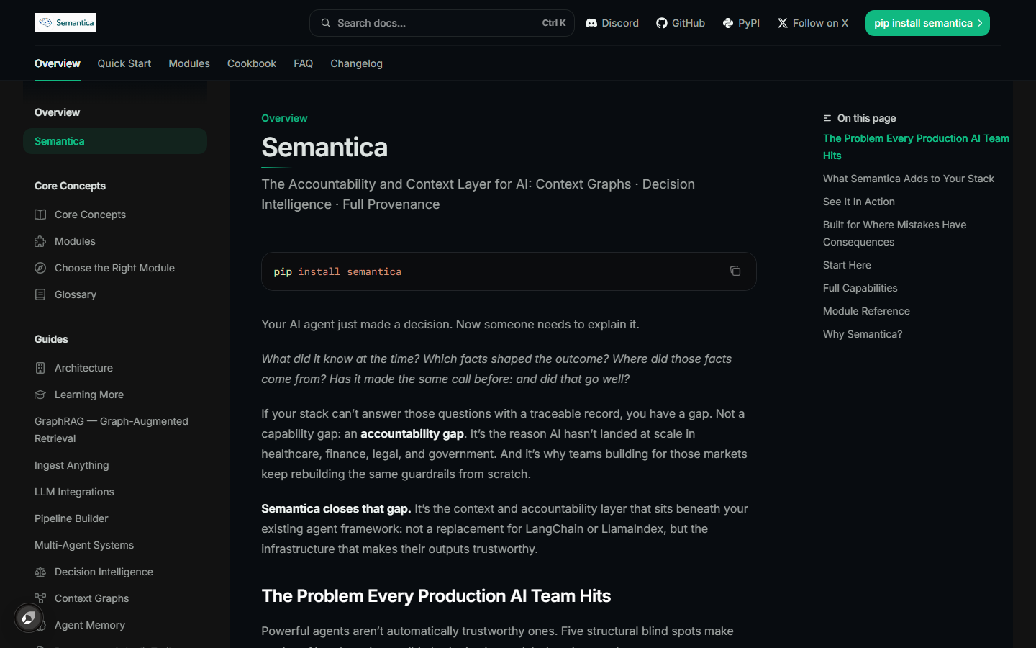Image resolution: width=1036 pixels, height=648 pixels.
Task: Click the scales icon beside Decision Intelligence
Action: tap(40, 572)
